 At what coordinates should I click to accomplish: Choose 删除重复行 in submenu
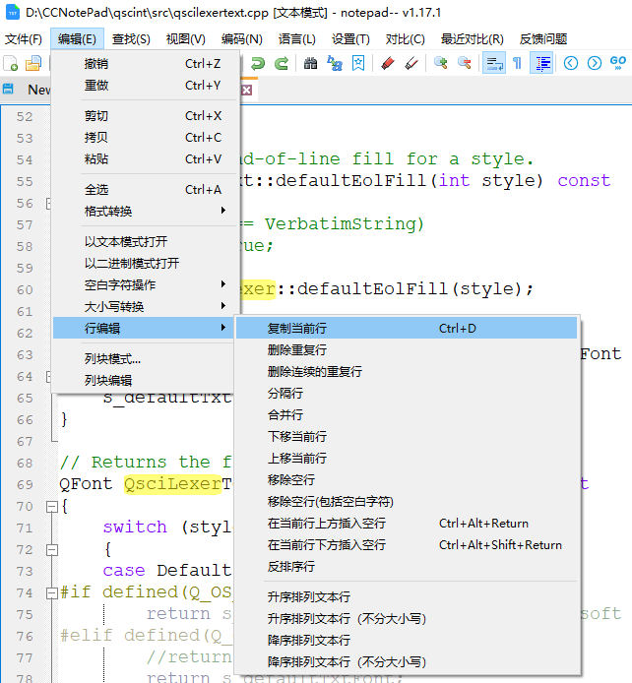point(407,350)
